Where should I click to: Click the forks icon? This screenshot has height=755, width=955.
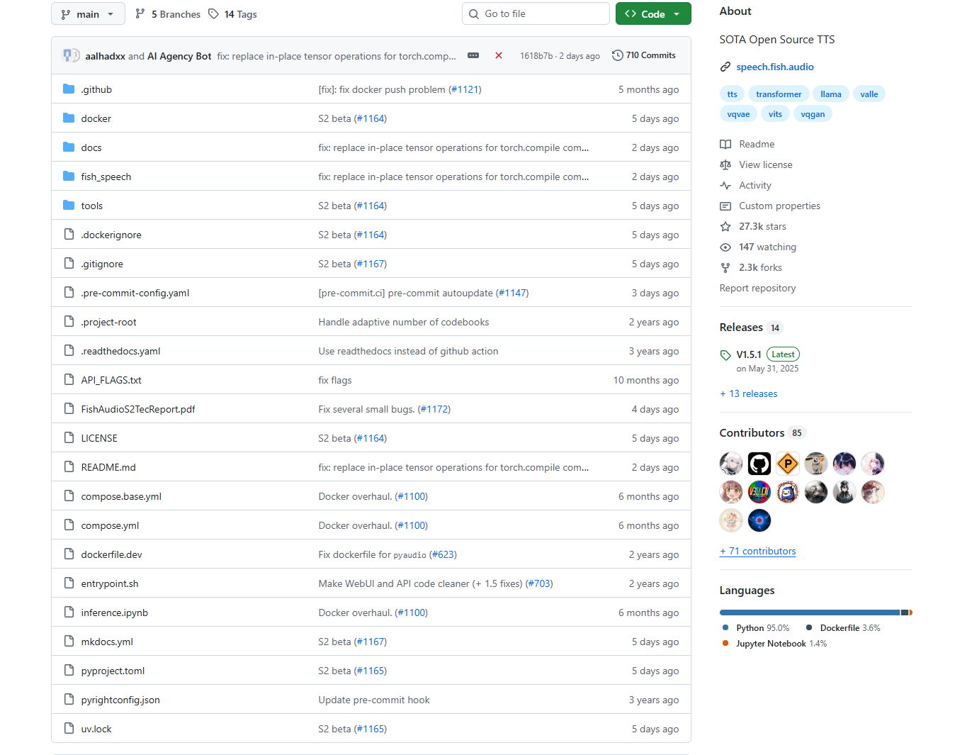725,267
